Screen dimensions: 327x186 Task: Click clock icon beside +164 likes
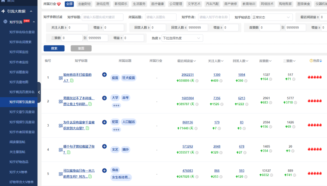(x=270, y=79)
